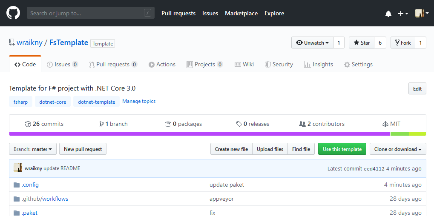Switch to the Pull requests repo tab

(113, 64)
